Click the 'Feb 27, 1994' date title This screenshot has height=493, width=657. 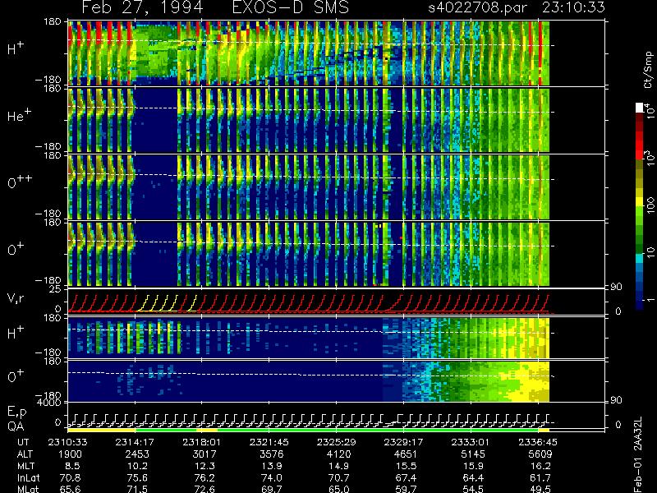(142, 8)
